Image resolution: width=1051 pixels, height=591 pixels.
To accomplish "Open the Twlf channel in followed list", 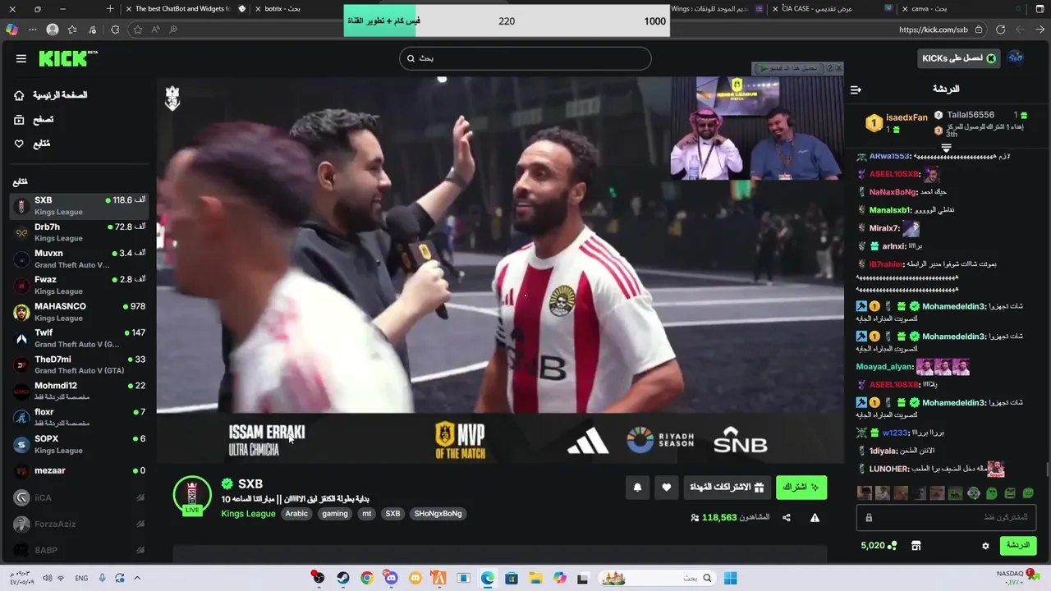I will [x=79, y=338].
